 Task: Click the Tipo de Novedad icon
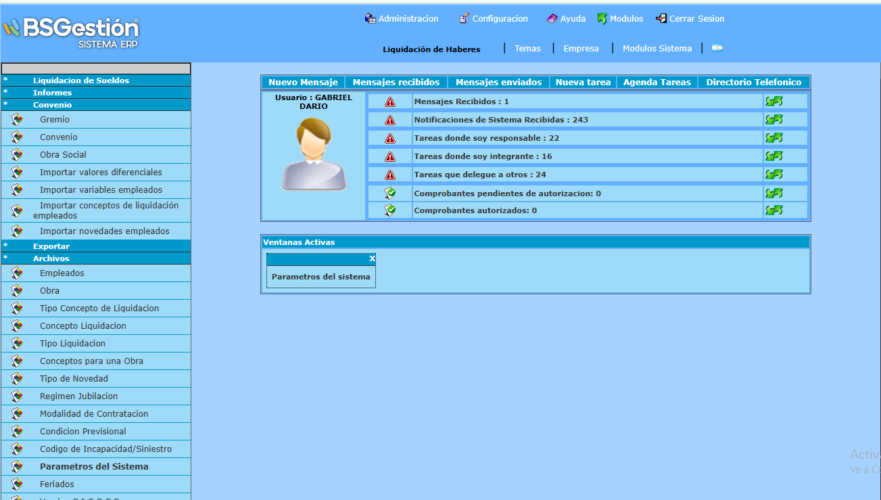18,378
